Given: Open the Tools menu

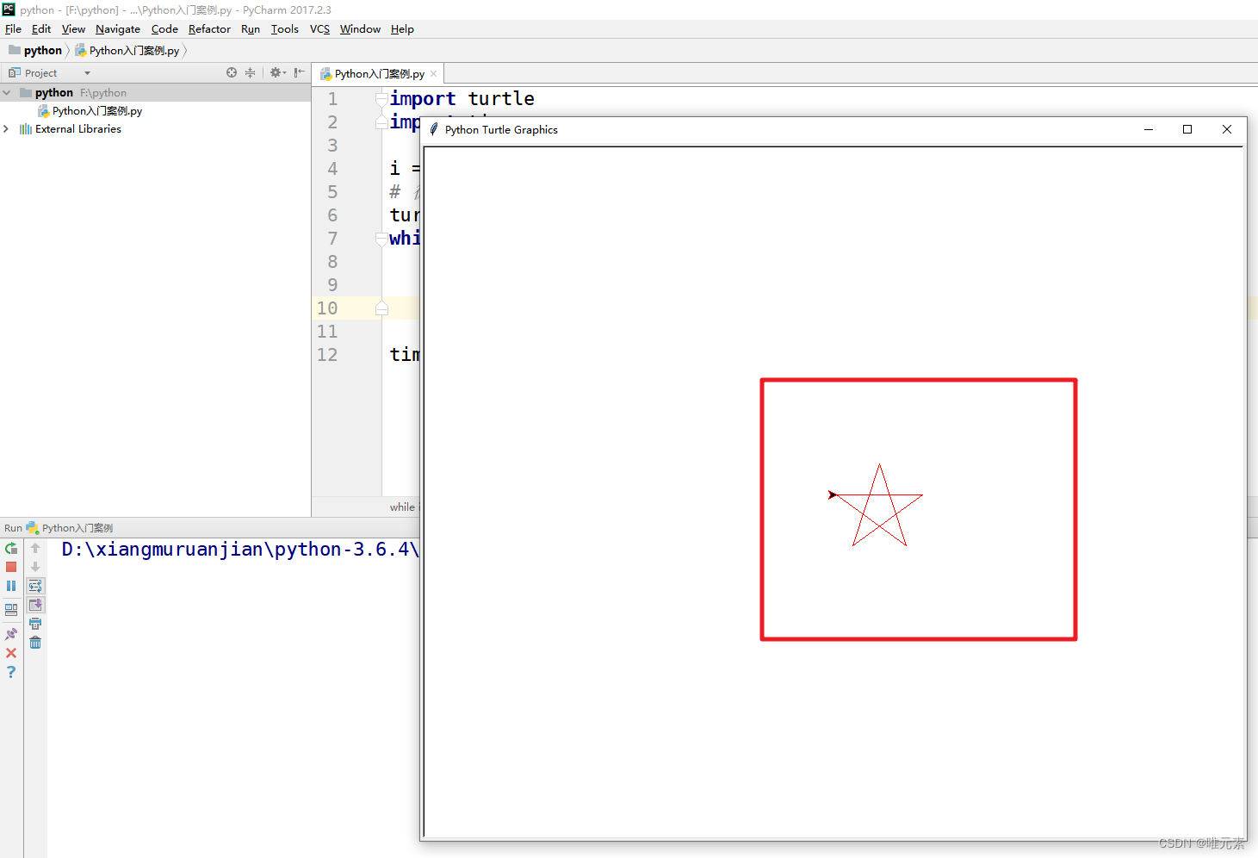Looking at the screenshot, I should (285, 28).
